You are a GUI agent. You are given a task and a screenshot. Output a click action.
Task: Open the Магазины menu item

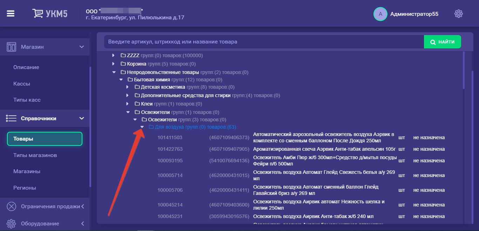[27, 171]
